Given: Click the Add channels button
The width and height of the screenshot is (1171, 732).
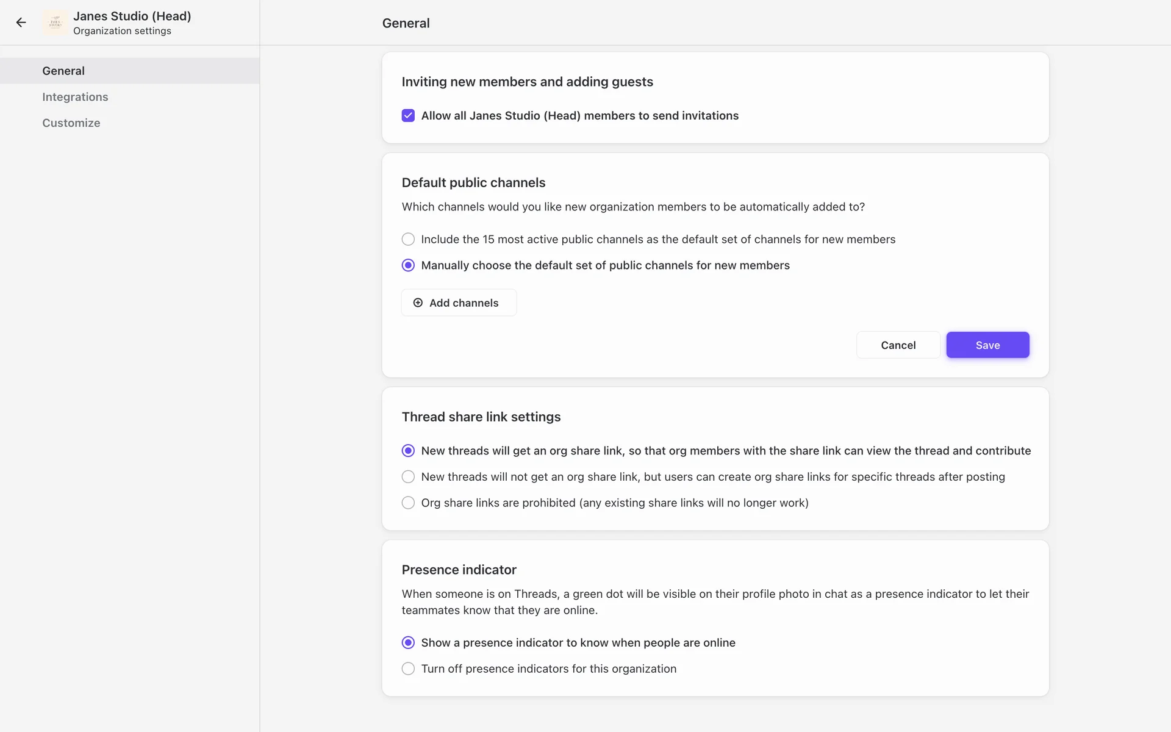Looking at the screenshot, I should pos(459,303).
